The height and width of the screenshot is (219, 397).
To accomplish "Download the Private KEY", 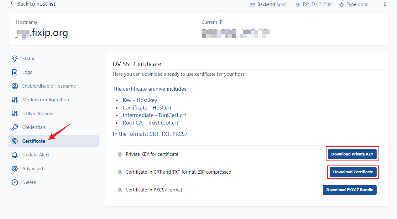I will click(x=352, y=154).
